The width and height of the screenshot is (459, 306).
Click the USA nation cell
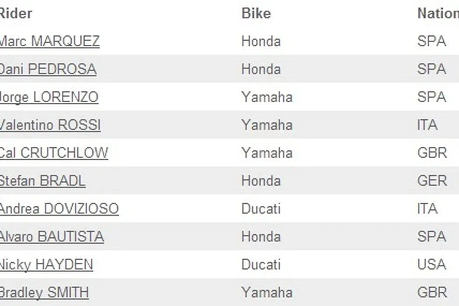click(x=431, y=265)
